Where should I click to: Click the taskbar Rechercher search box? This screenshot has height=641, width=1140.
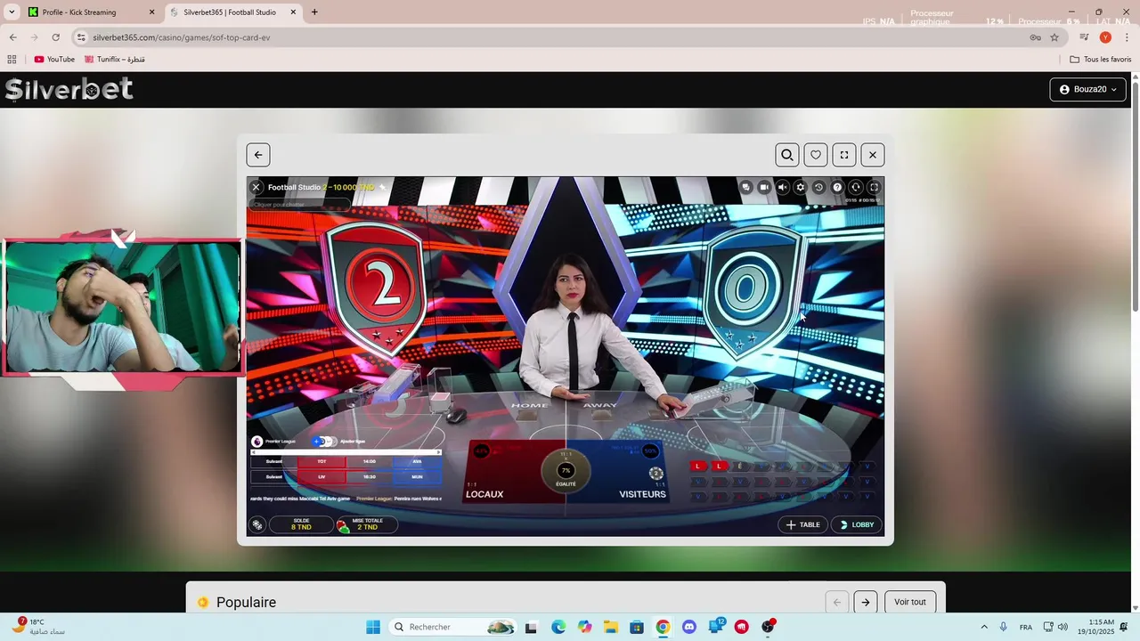tap(453, 627)
